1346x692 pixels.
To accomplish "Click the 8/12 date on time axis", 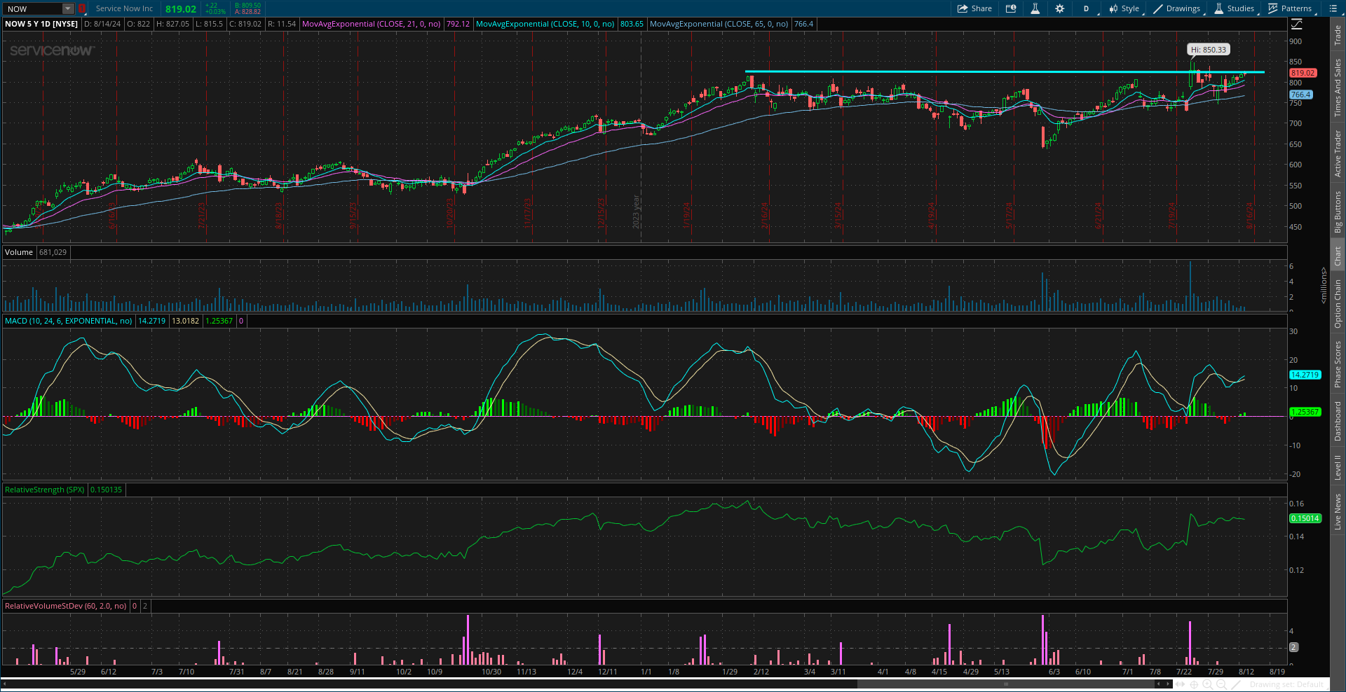I will point(1246,672).
